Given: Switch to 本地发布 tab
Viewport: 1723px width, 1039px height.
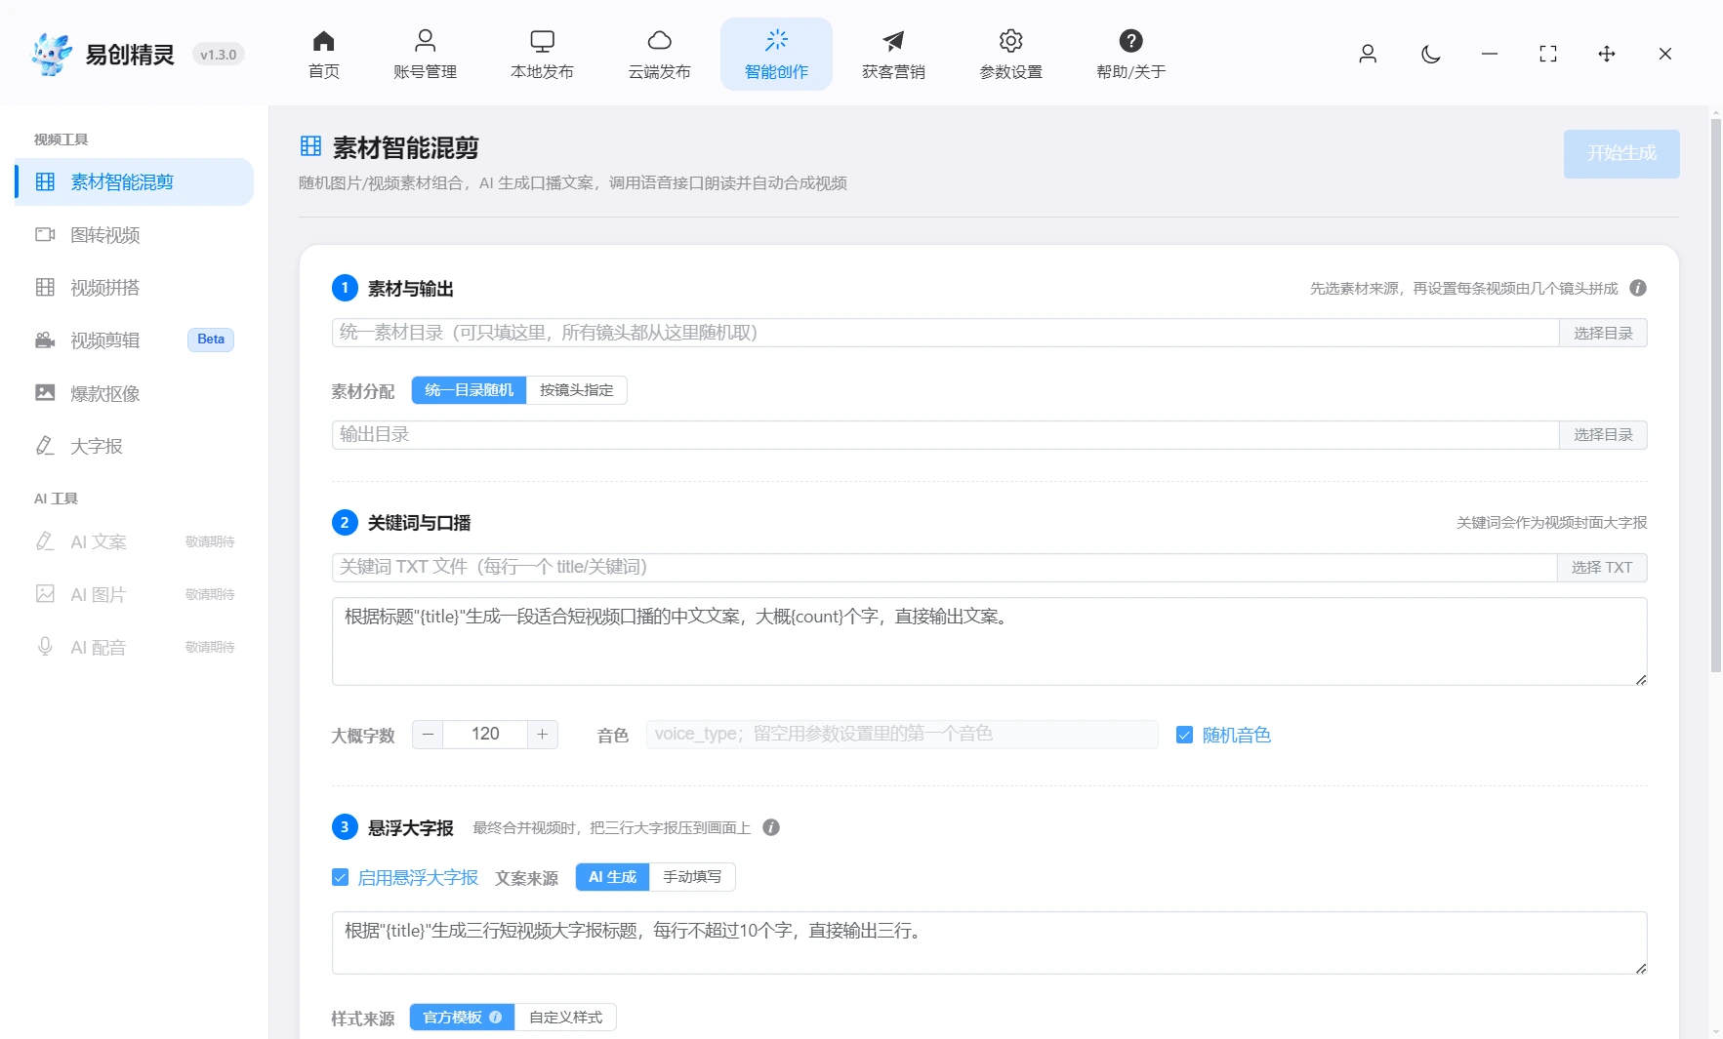Looking at the screenshot, I should click(542, 55).
